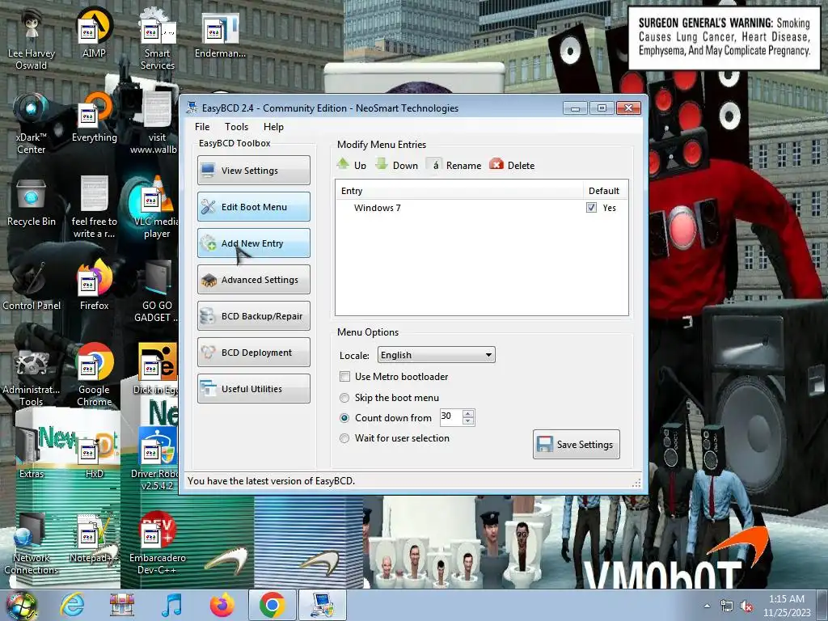This screenshot has height=621, width=828.
Task: Open BCD Backup/Repair
Action: pos(253,316)
